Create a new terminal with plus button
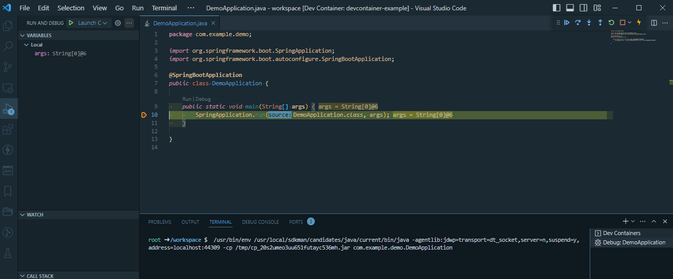Image resolution: width=673 pixels, height=279 pixels. [625, 221]
